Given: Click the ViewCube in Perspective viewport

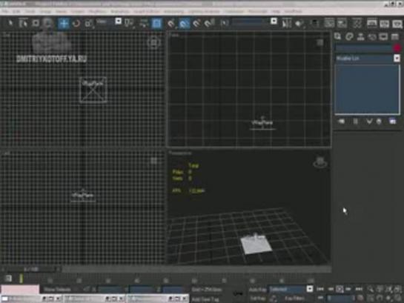Looking at the screenshot, I should pos(320,162).
